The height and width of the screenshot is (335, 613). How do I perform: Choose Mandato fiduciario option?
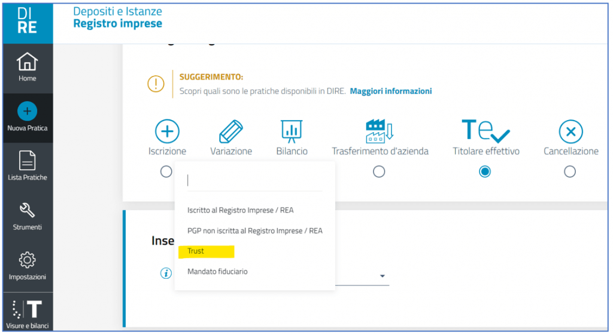point(217,272)
